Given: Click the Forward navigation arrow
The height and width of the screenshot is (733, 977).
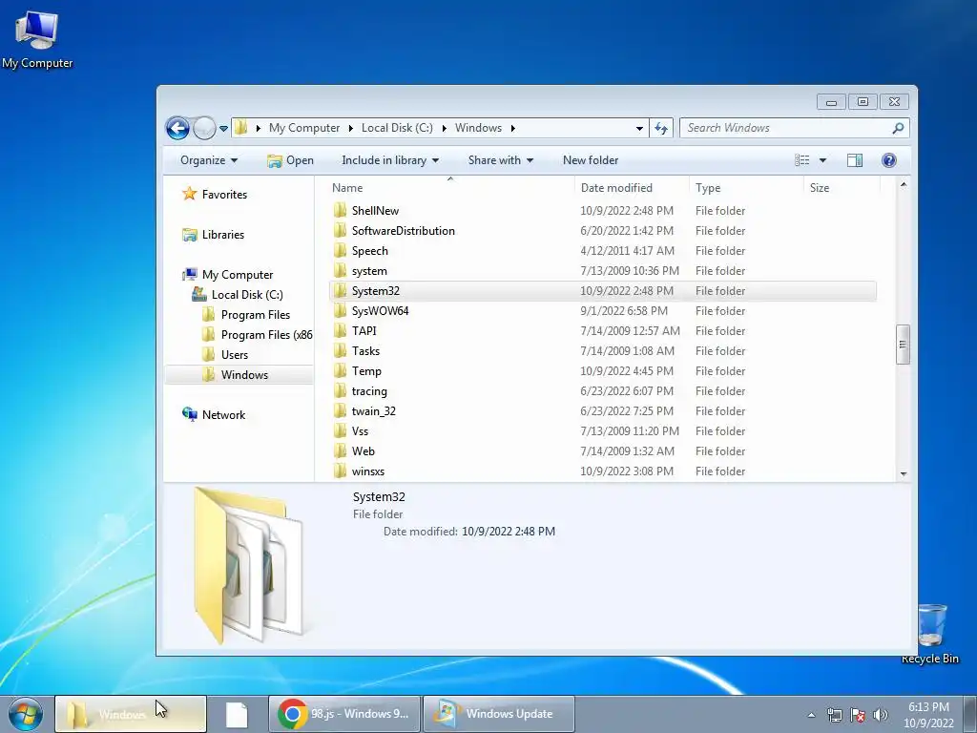Looking at the screenshot, I should 204,129.
